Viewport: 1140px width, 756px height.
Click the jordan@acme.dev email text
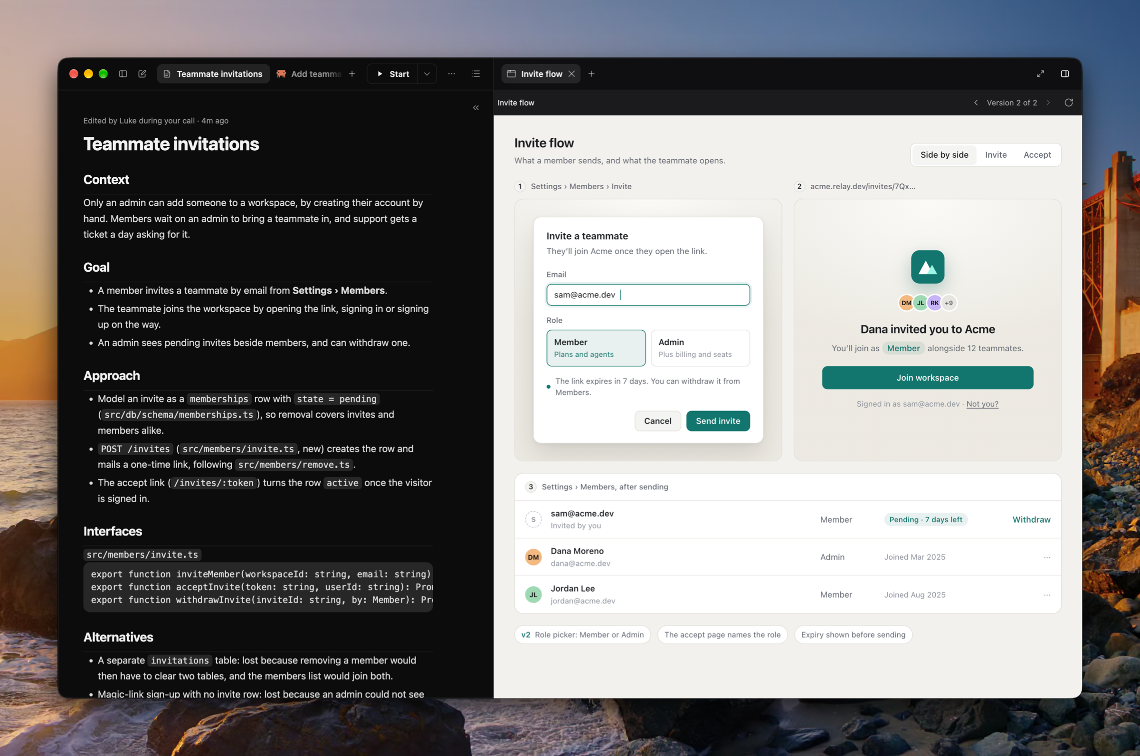pos(582,601)
